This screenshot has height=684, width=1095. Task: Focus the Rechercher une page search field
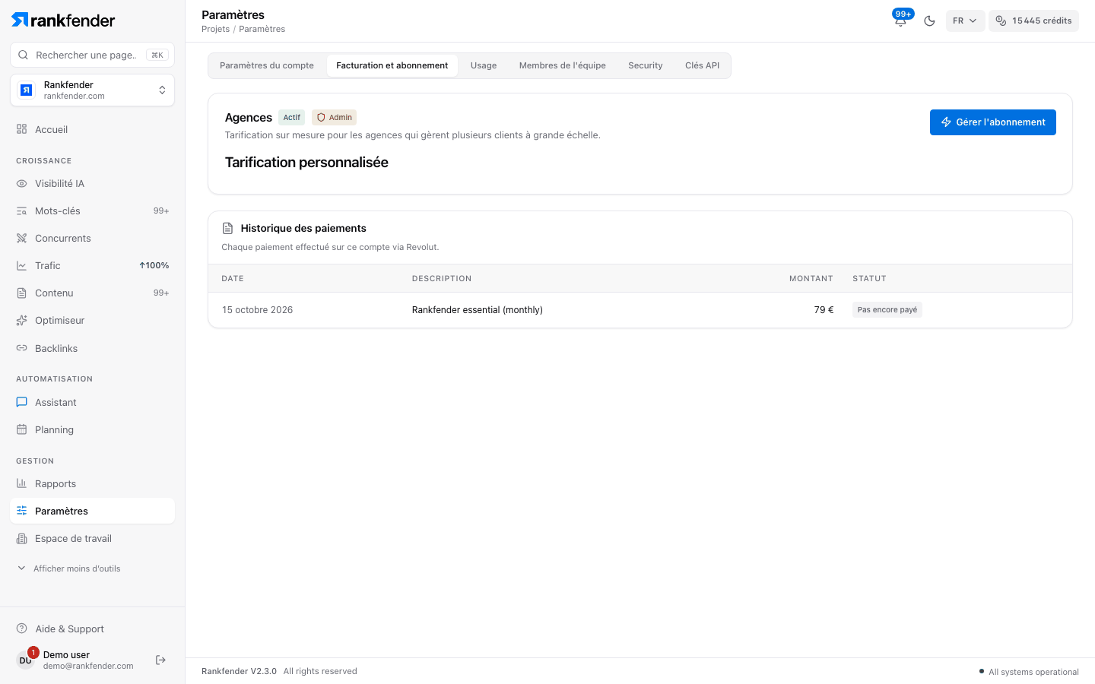92,55
